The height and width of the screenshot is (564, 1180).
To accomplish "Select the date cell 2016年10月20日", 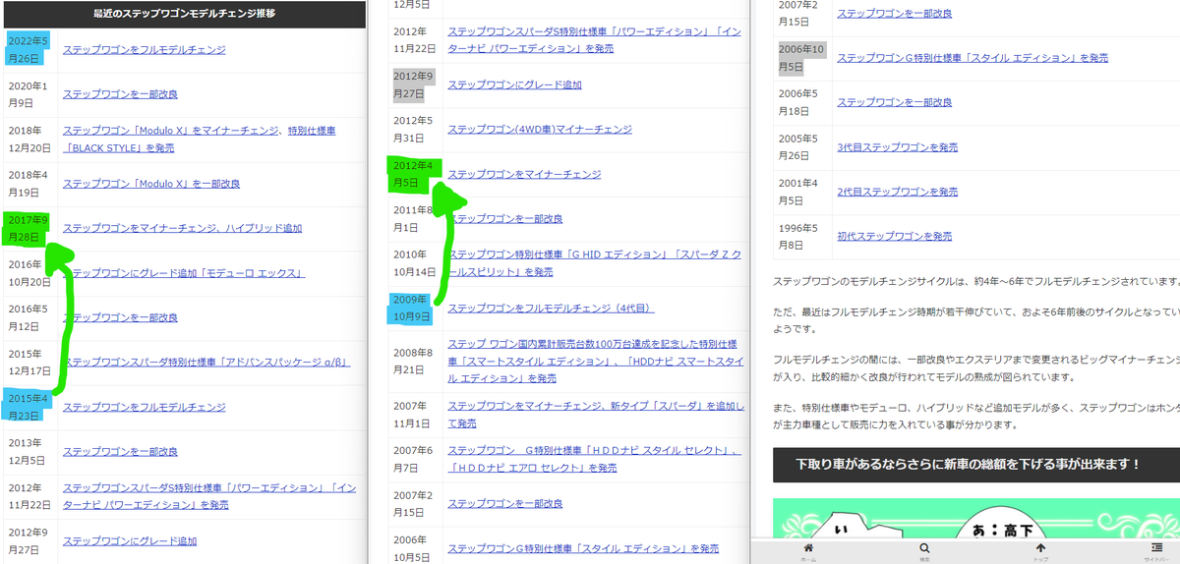I will click(x=29, y=272).
